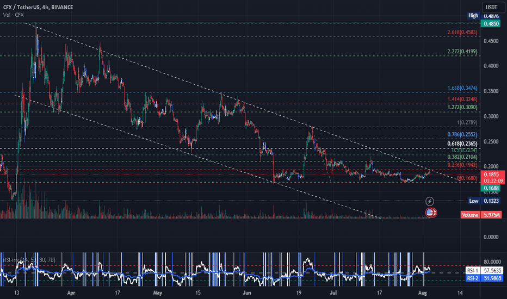The height and width of the screenshot is (299, 507).
Task: Click the lightning bolt latest-news icon
Action: click(429, 201)
